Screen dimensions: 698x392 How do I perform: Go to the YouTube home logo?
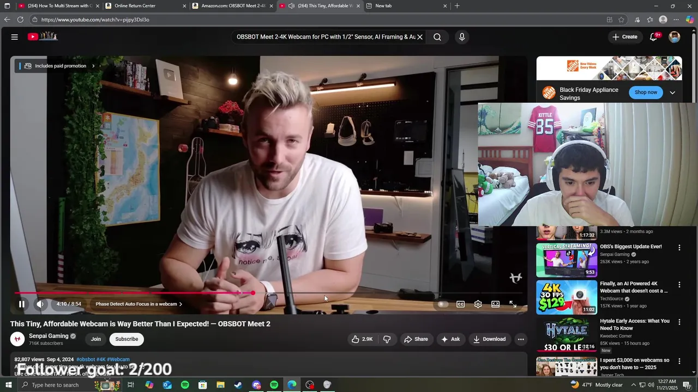click(43, 36)
